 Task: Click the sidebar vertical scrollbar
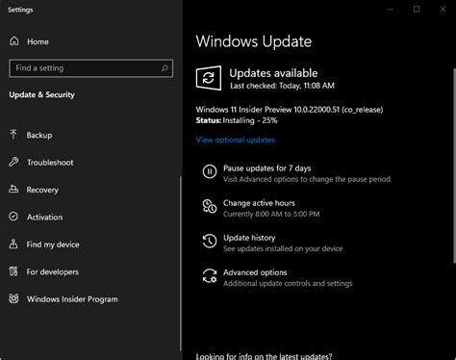(181, 263)
